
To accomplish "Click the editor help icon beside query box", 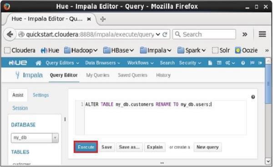I will [x=253, y=97].
